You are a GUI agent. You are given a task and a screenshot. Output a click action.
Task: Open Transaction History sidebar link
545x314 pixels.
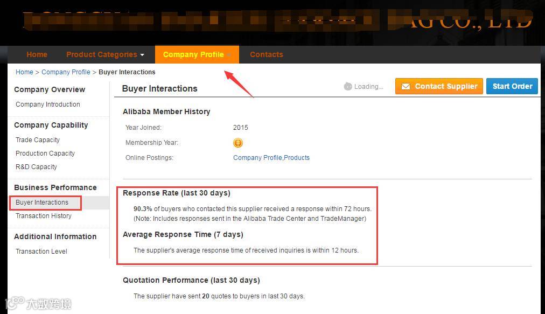[44, 216]
